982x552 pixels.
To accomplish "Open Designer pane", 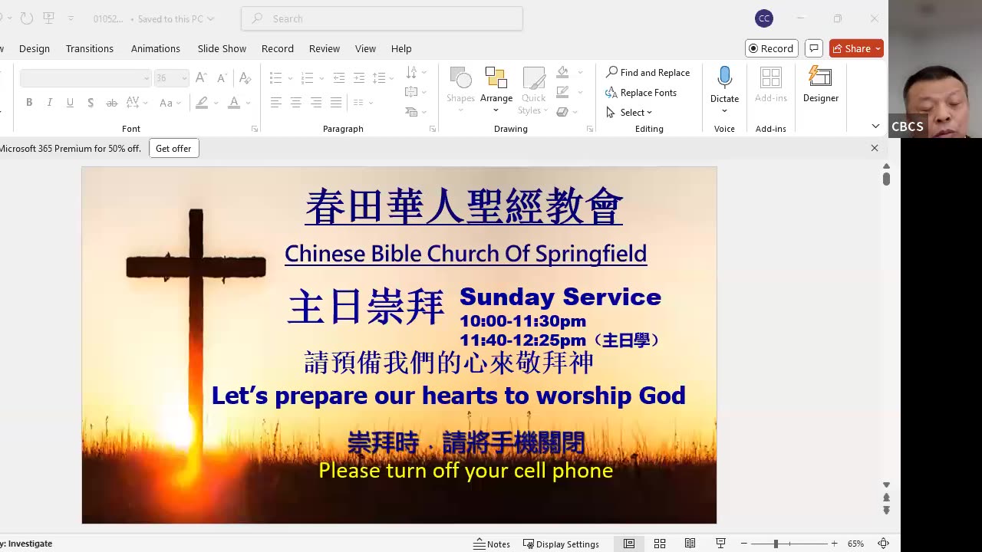I will pos(821,85).
